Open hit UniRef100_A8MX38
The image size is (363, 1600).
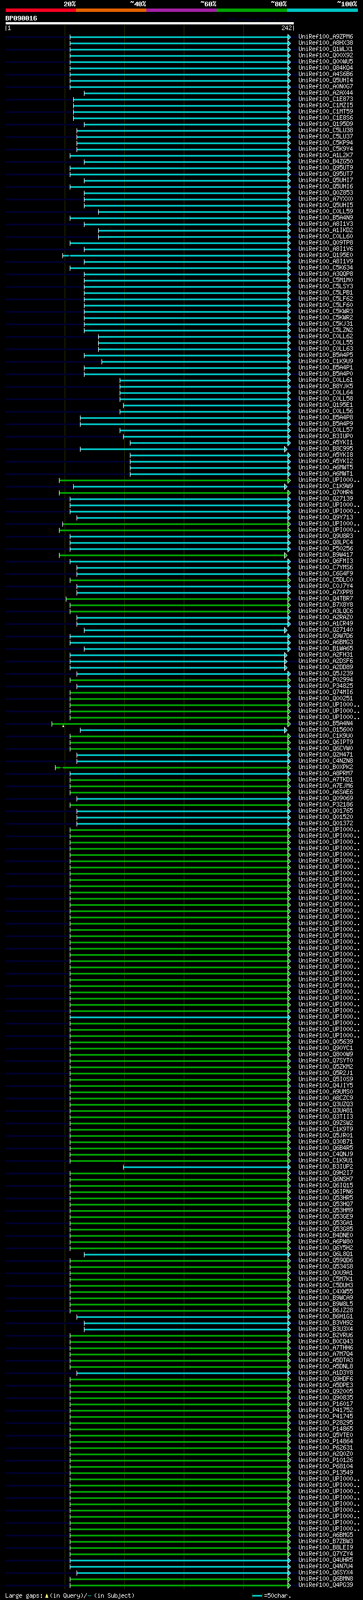coord(325,43)
